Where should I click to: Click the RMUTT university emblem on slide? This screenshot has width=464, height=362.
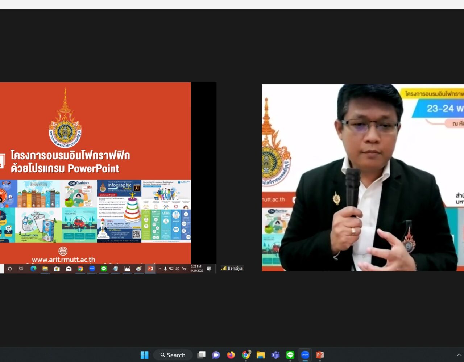[x=65, y=118]
